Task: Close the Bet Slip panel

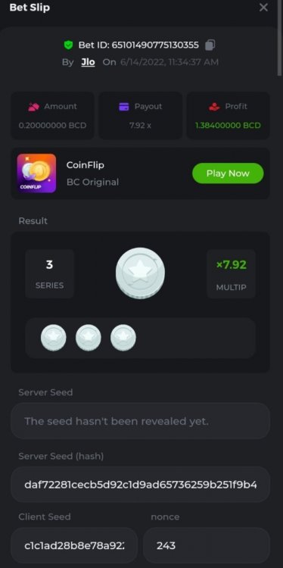Action: point(263,8)
